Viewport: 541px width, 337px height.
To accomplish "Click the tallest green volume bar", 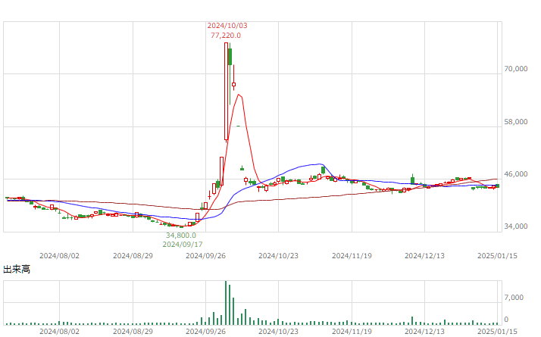I will click(226, 303).
